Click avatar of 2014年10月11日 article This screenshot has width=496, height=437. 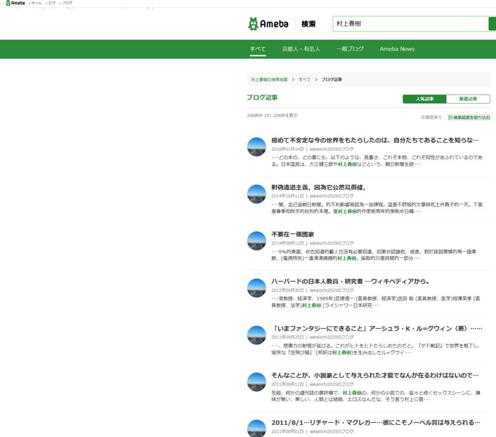pos(257,194)
